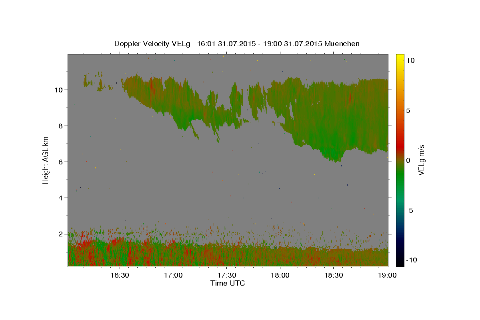Click the 19:00 time tick label

[x=387, y=275]
